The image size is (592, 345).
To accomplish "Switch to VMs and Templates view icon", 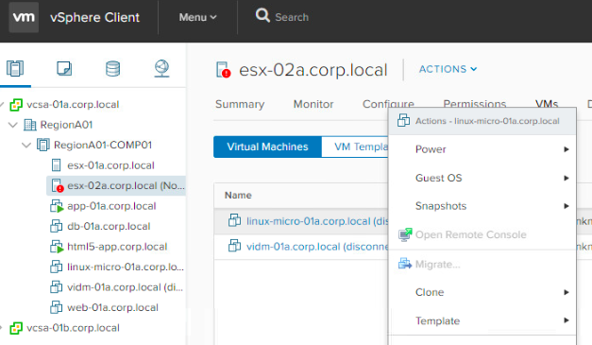I will [64, 68].
